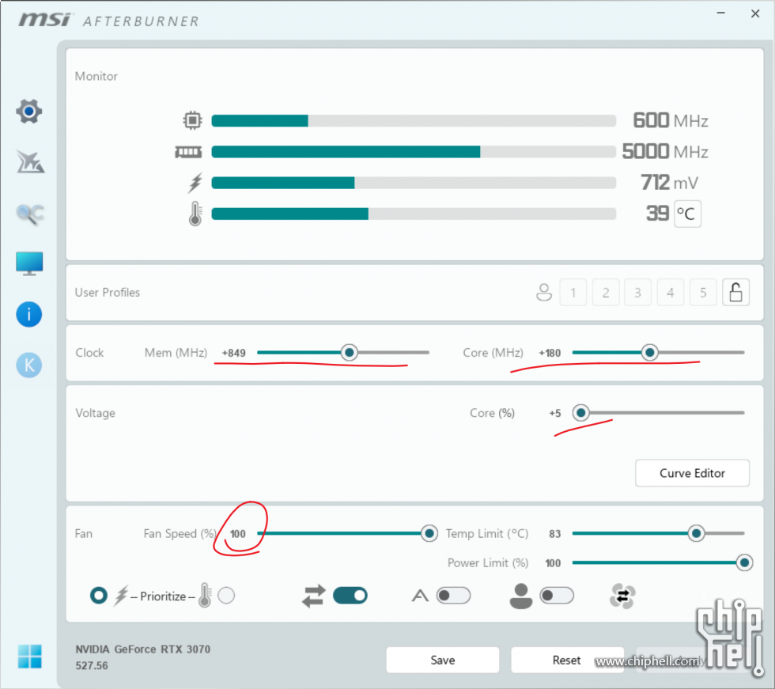
Task: Select user profile 1
Action: pyautogui.click(x=573, y=293)
